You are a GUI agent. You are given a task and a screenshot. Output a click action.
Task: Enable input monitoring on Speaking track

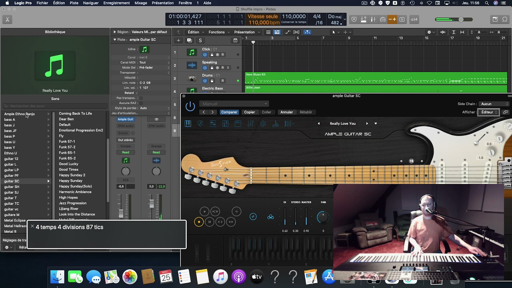coord(228,68)
